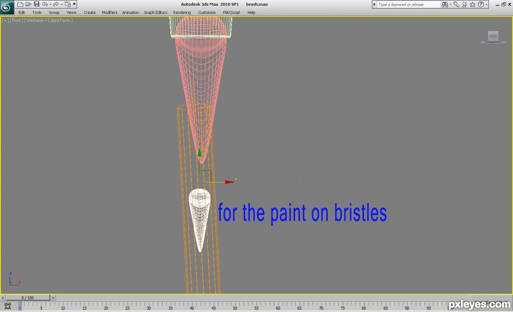Image resolution: width=513 pixels, height=312 pixels.
Task: Open the 3ds Max application button menu
Action: [6, 7]
